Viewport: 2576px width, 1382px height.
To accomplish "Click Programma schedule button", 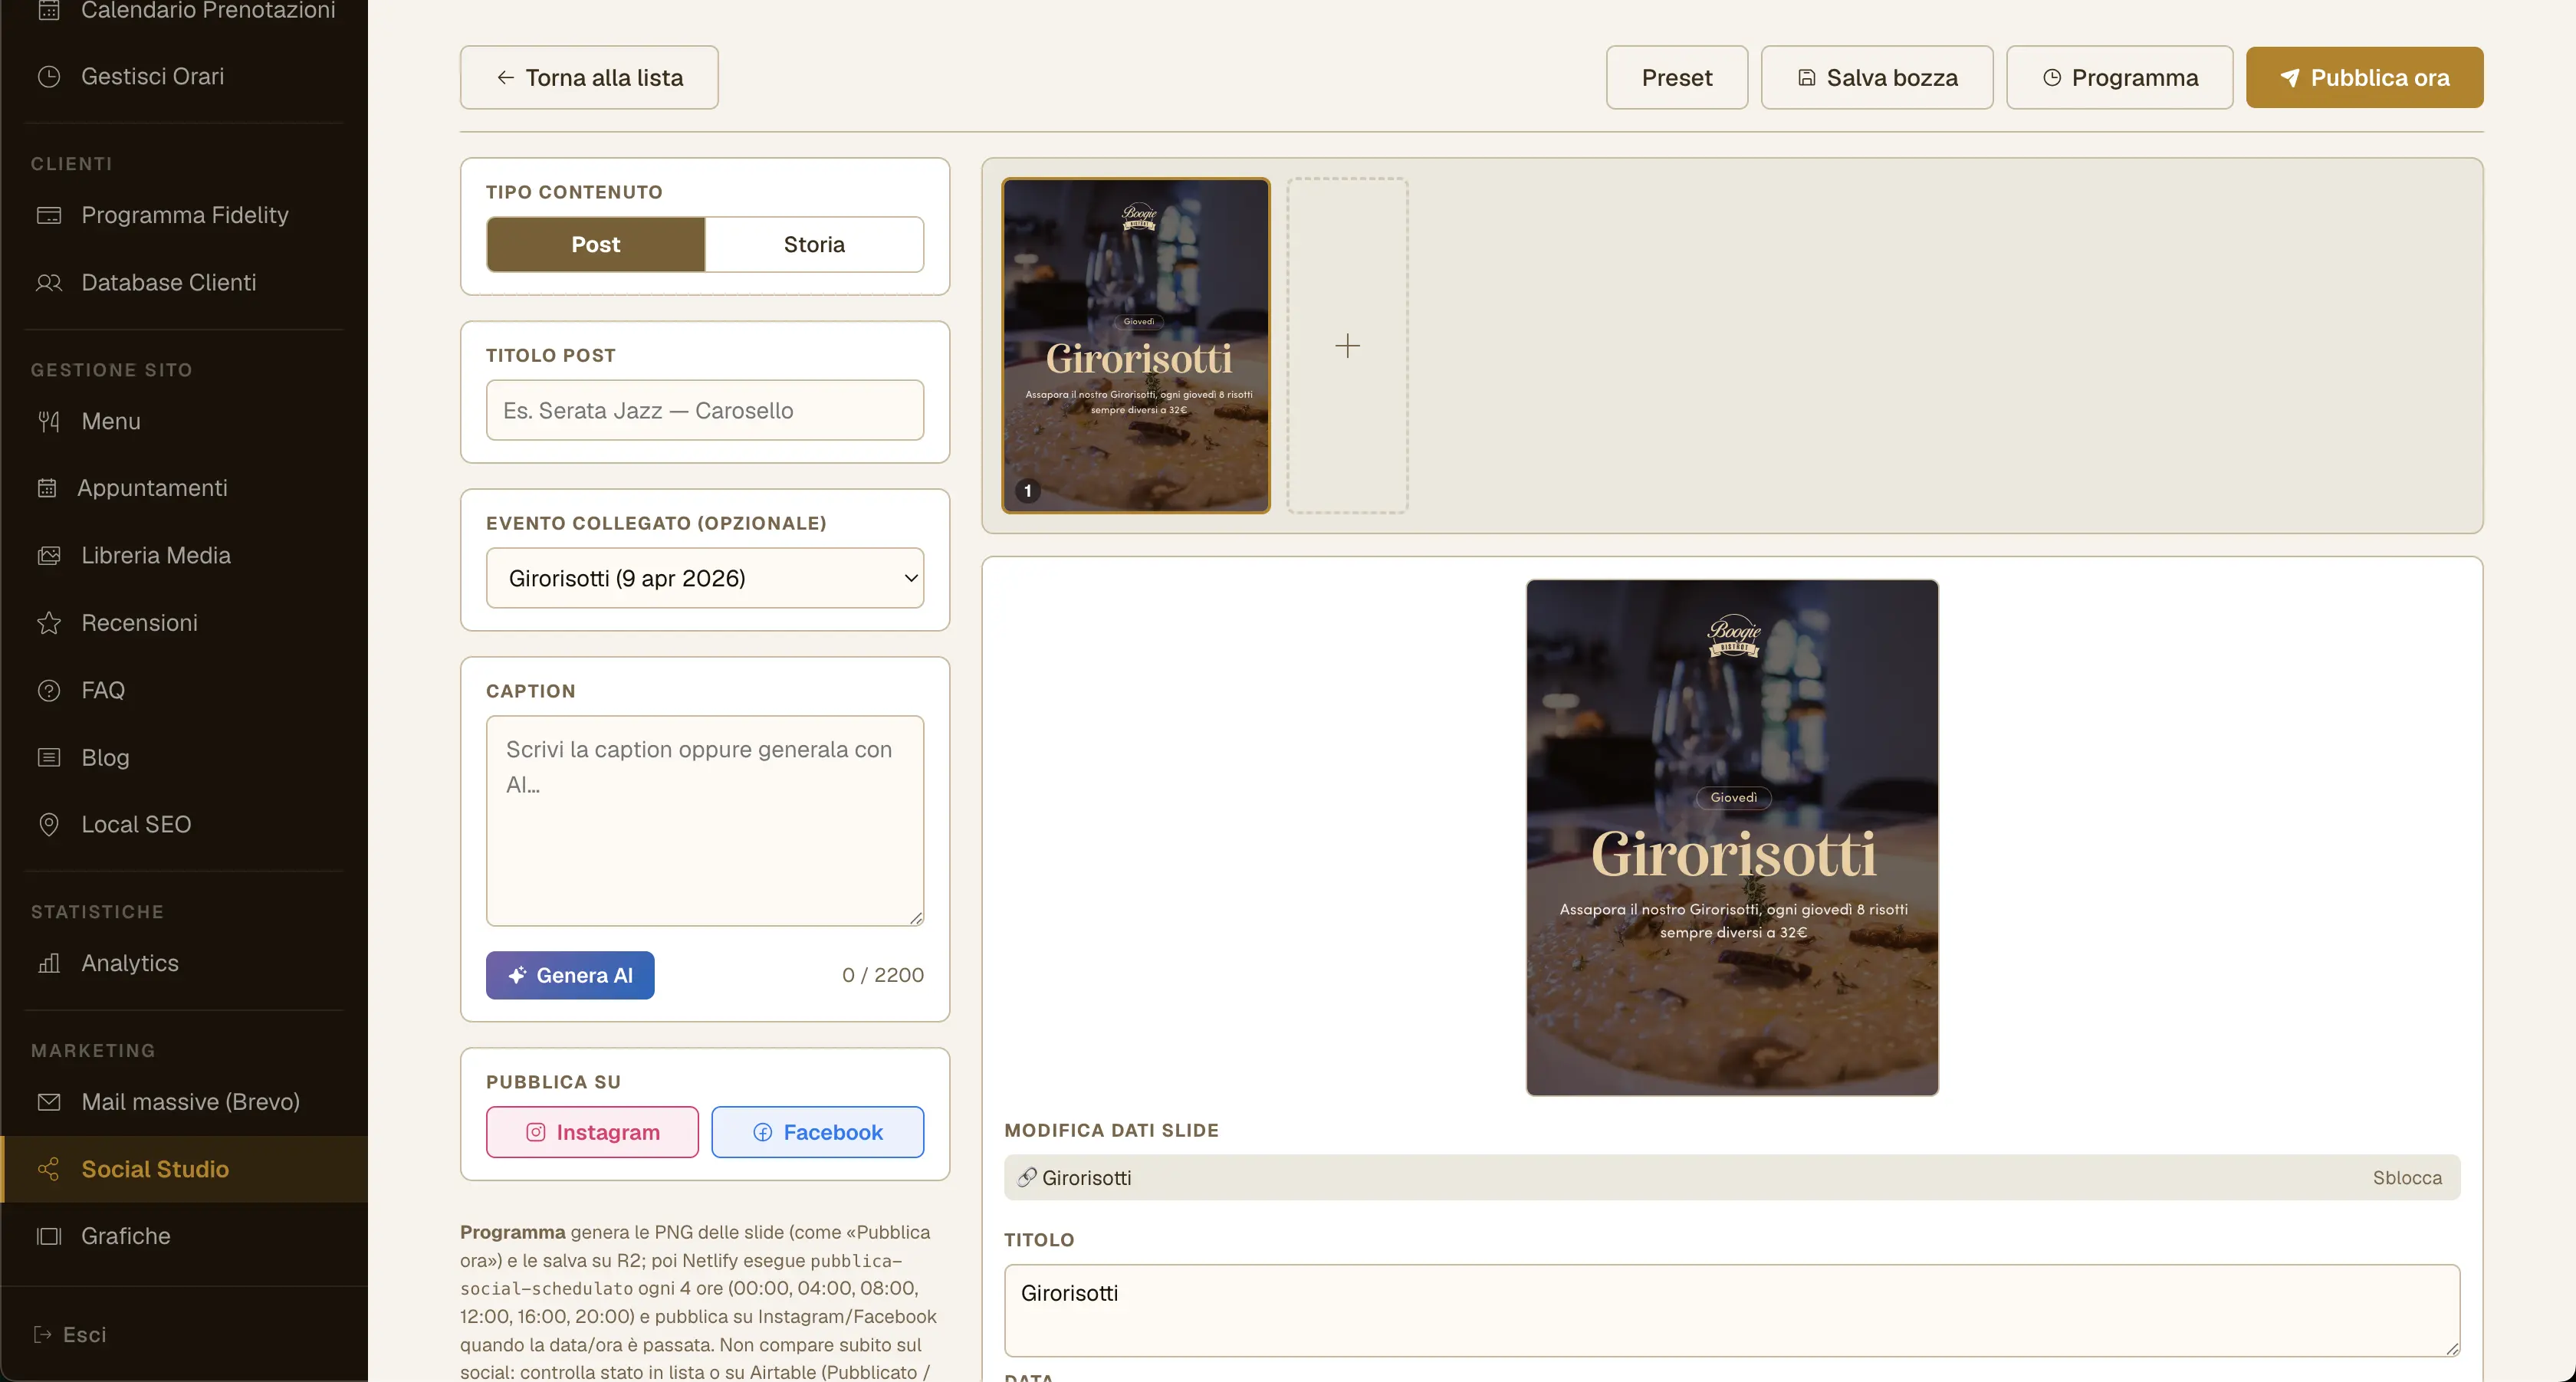I will point(2120,77).
